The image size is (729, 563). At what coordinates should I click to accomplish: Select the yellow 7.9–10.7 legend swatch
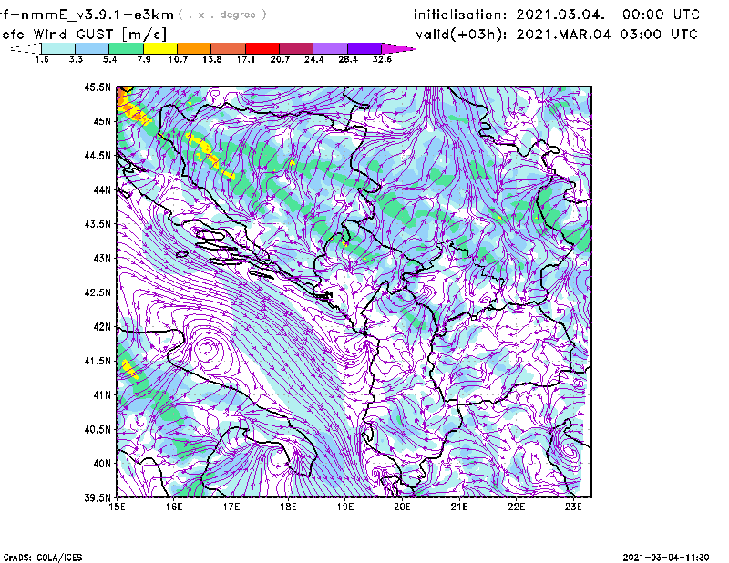point(160,48)
